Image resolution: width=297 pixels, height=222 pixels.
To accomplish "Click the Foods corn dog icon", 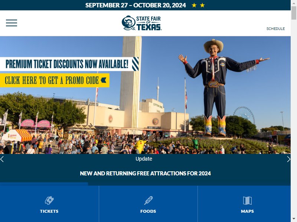I will (148, 201).
